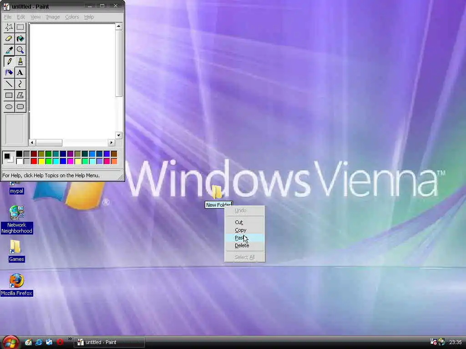Launch Opera from quick launch
The width and height of the screenshot is (466, 349).
point(60,342)
